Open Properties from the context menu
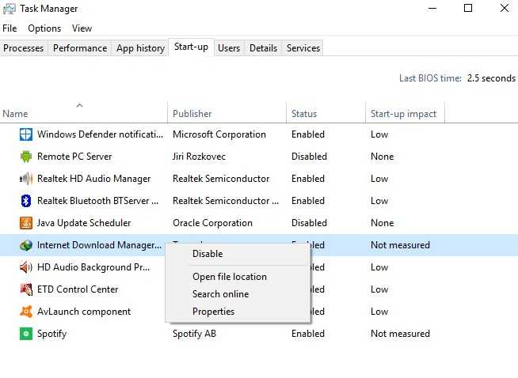This screenshot has width=518, height=378. click(213, 312)
